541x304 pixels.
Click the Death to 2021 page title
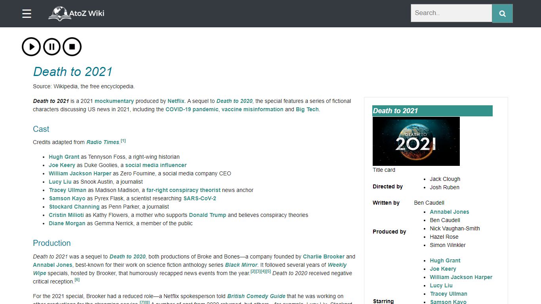[73, 72]
